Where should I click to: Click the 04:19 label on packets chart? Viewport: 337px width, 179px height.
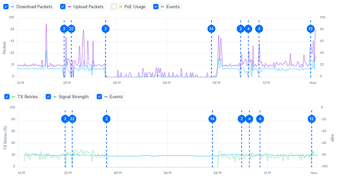tap(167, 83)
